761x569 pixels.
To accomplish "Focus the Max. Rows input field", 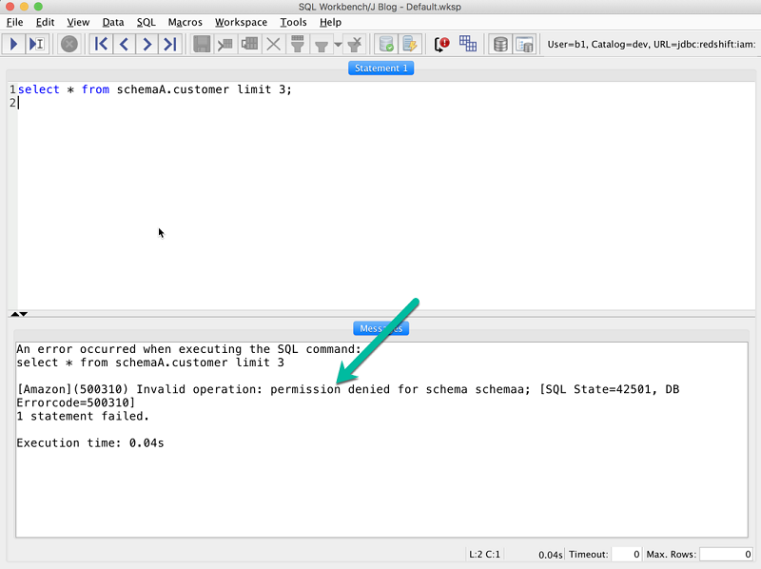I will click(x=727, y=554).
